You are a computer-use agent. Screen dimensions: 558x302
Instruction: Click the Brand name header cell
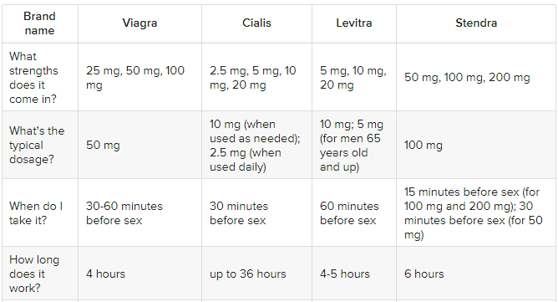[39, 23]
